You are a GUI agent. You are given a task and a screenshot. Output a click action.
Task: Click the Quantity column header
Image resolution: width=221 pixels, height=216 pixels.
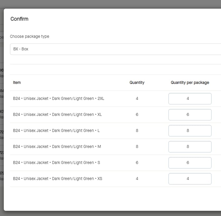(137, 83)
